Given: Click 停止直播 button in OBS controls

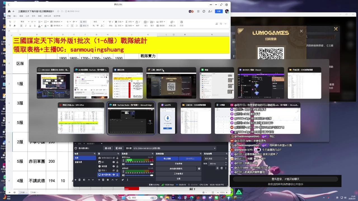Looking at the screenshot, I should click(167, 159).
